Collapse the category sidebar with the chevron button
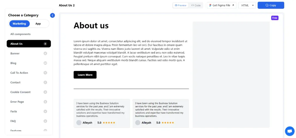The height and width of the screenshot is (138, 296). tap(52, 15)
